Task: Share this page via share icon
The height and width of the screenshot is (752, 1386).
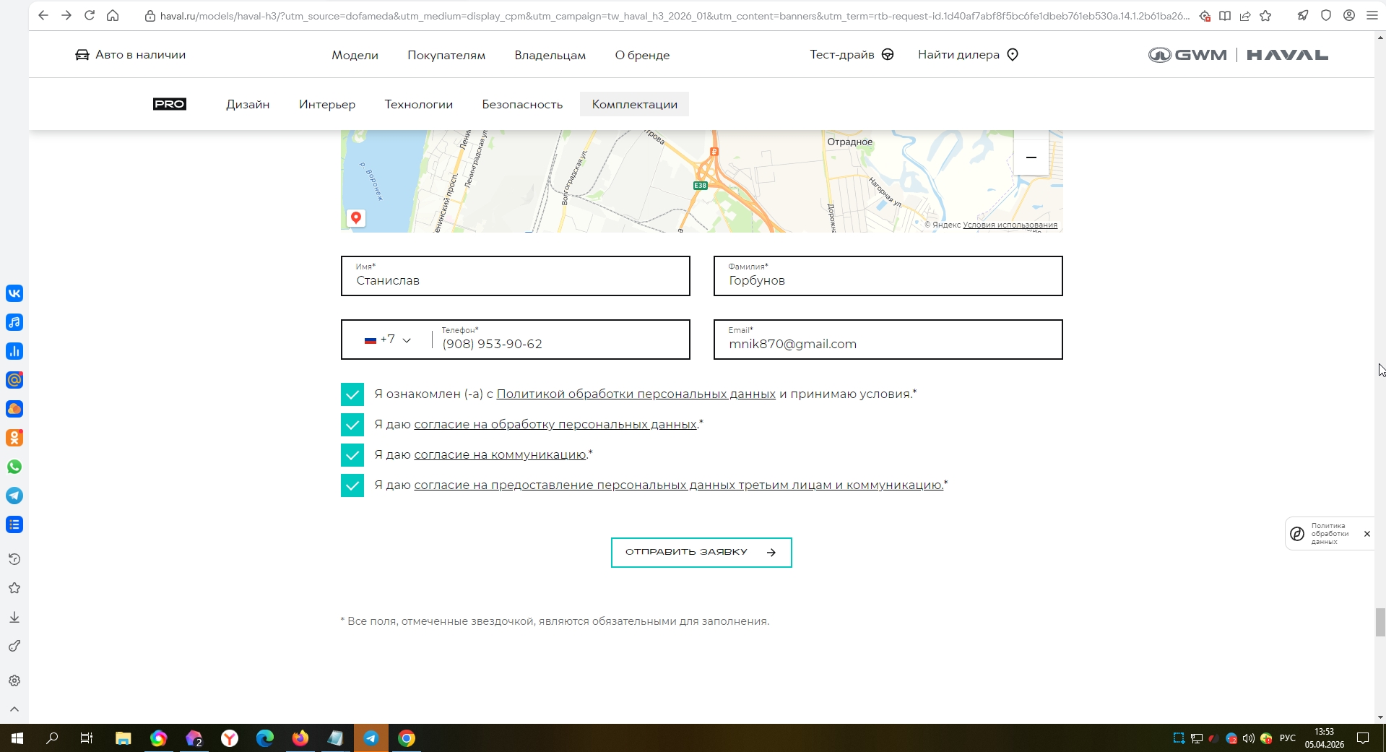Action: pos(1245,15)
